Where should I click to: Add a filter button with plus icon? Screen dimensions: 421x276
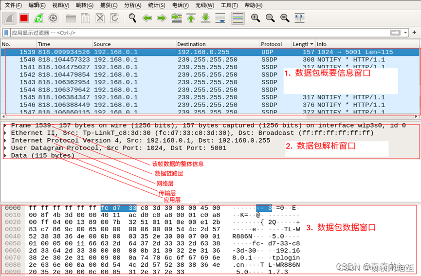point(414,33)
